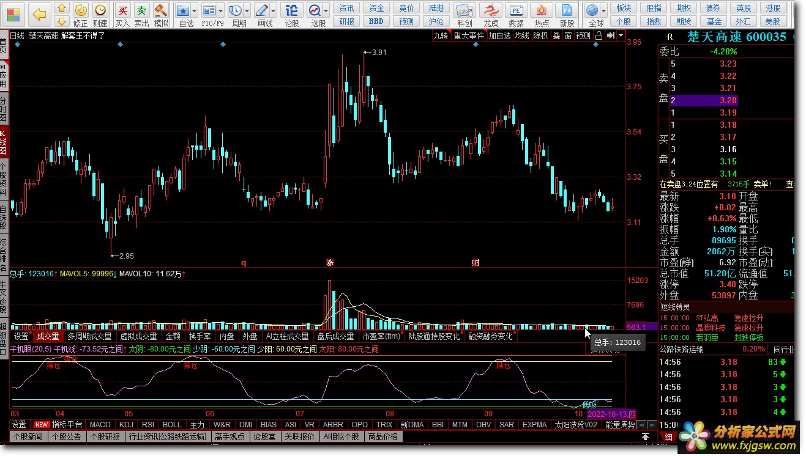Open the K线图 side tab
Image resolution: width=806 pixels, height=456 pixels.
pos(4,142)
